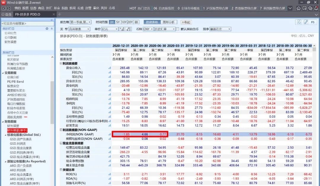Image resolution: width=320 pixels, height=186 pixels.
Task: Switch to the 首页 tab
Action: 7,14
